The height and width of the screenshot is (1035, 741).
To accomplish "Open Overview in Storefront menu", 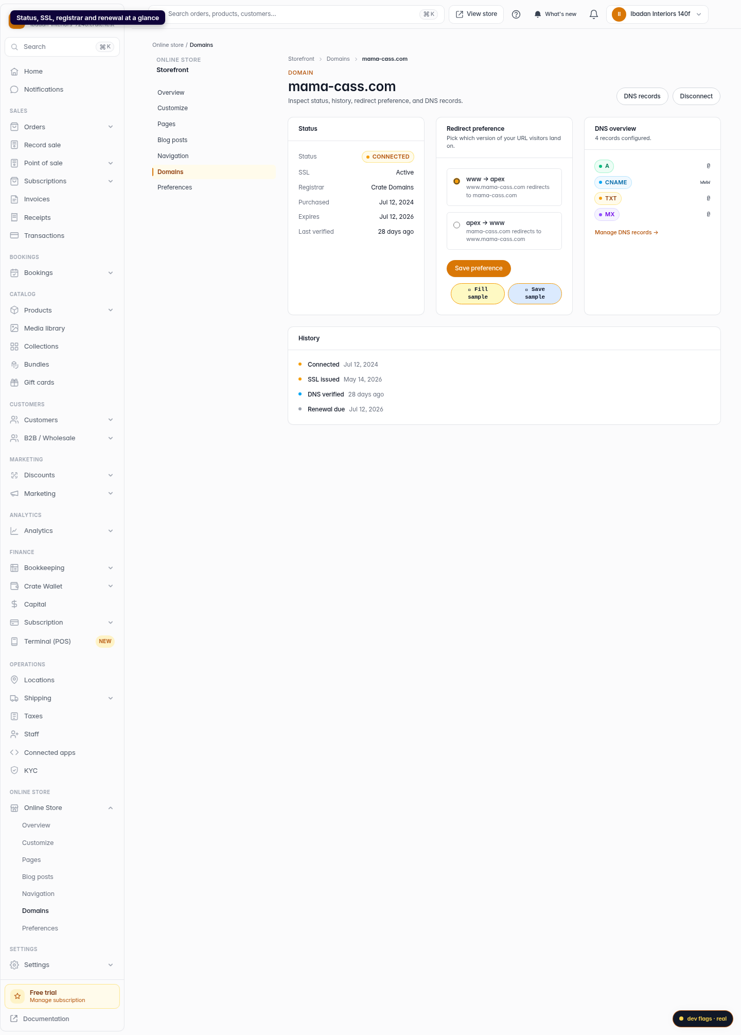I will pyautogui.click(x=214, y=93).
